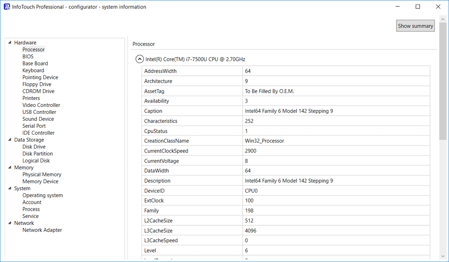Open the USB Controller entry
449x262 pixels.
coord(39,112)
